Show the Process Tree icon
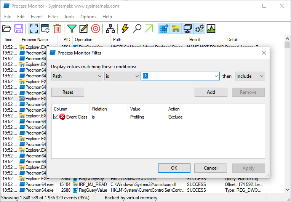291x202 pixels. (110, 29)
